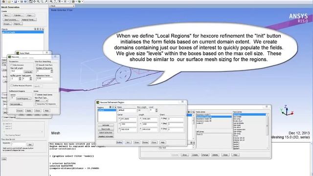
Task: Select 'boundary-node-39' in Node Zones list
Action: 204,119
